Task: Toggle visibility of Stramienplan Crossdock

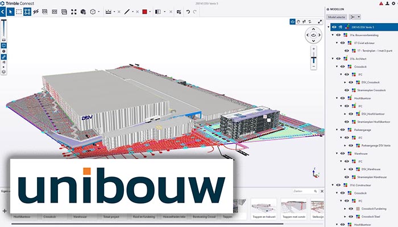Action: (x=347, y=90)
